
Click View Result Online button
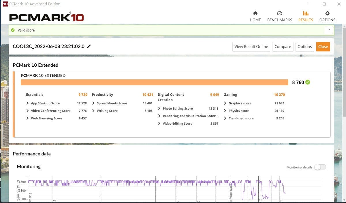pos(251,47)
